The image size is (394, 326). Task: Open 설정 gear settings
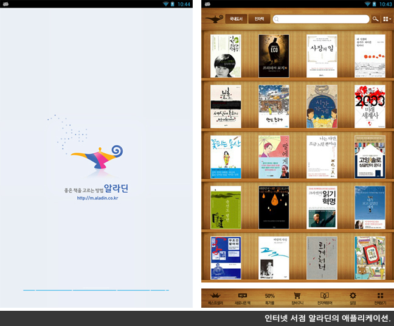[x=353, y=299]
